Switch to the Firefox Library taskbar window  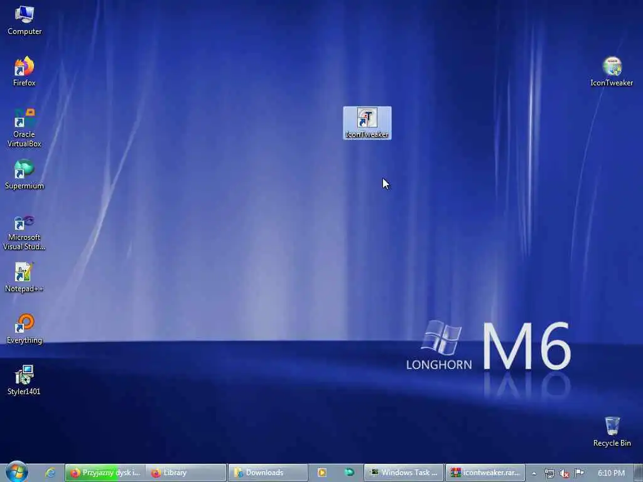(x=186, y=473)
